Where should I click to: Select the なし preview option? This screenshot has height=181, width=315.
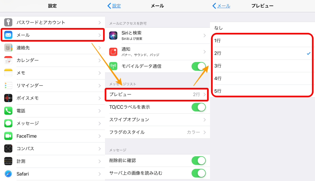262,28
